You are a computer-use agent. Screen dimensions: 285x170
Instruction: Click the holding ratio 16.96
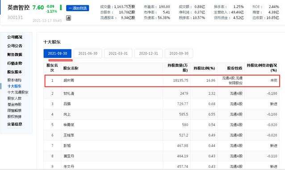pyautogui.click(x=211, y=81)
